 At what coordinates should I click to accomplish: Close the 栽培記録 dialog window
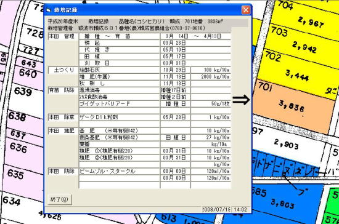click(x=246, y=10)
